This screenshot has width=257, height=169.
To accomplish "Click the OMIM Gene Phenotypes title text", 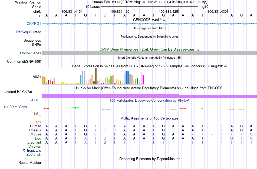I will 149,49.
